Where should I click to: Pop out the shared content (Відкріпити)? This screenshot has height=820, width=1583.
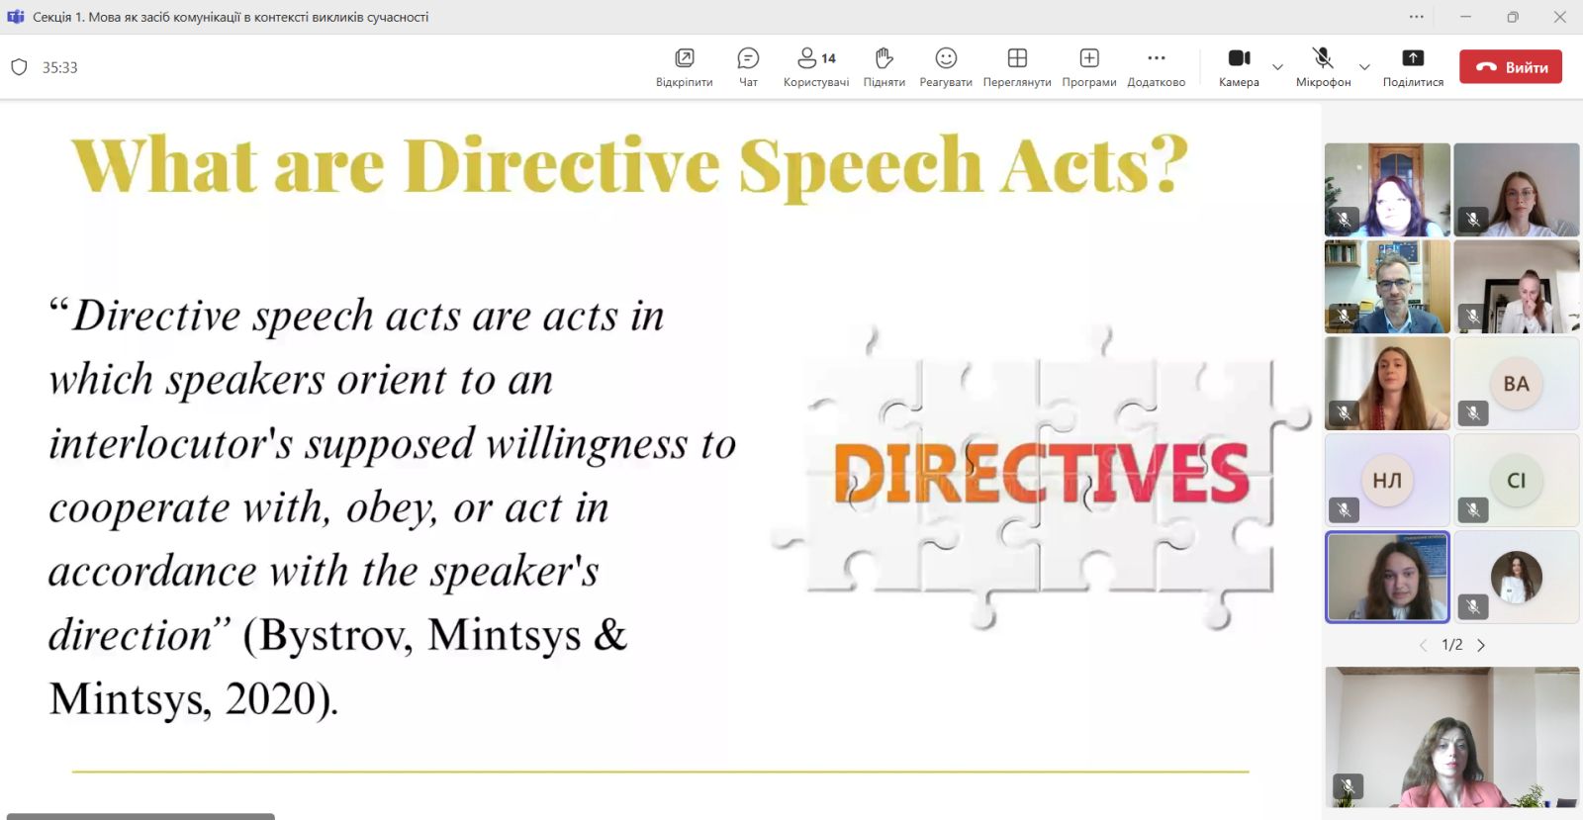click(684, 66)
